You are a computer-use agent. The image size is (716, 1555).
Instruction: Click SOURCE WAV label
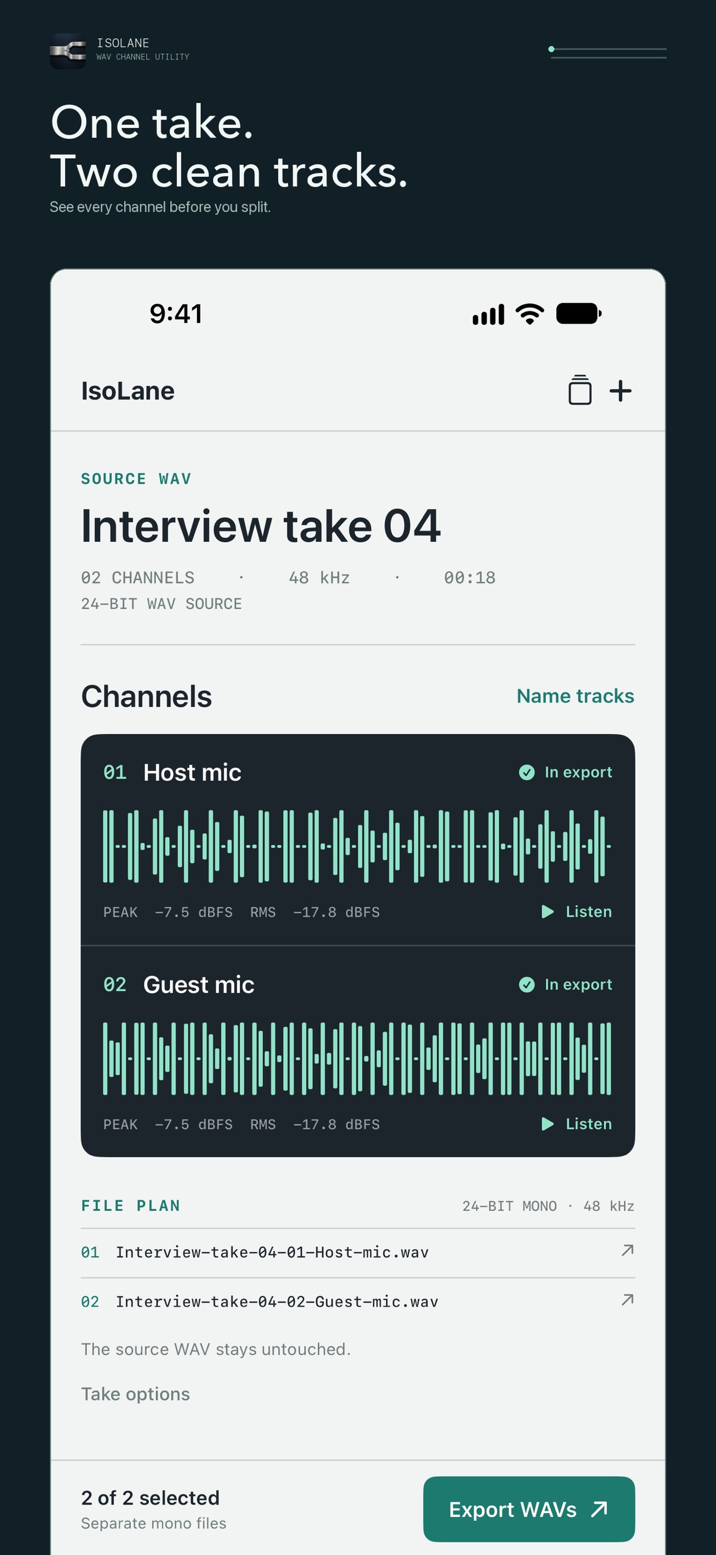136,479
